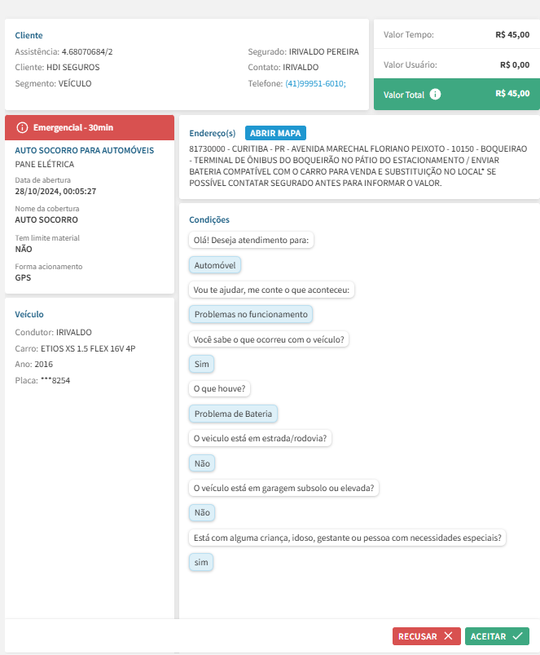
Task: Click Sim under the 'ocorreu com o veículo' question
Action: pos(201,364)
